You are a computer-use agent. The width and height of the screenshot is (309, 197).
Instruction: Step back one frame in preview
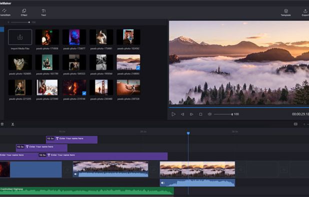[x=182, y=114]
